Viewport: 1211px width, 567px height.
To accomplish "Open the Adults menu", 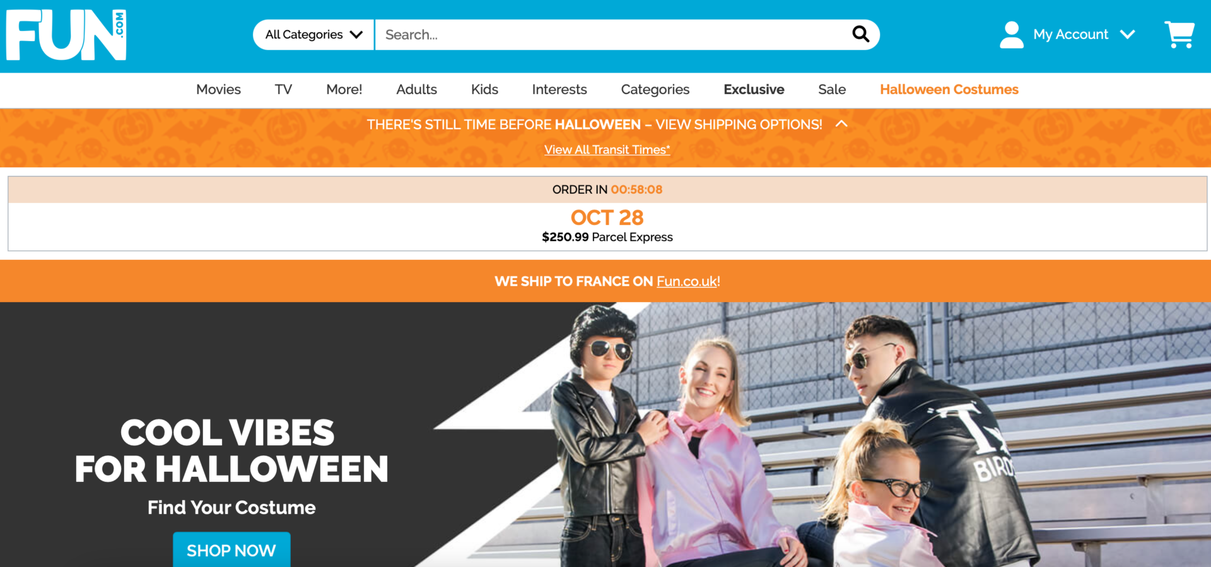I will [416, 90].
